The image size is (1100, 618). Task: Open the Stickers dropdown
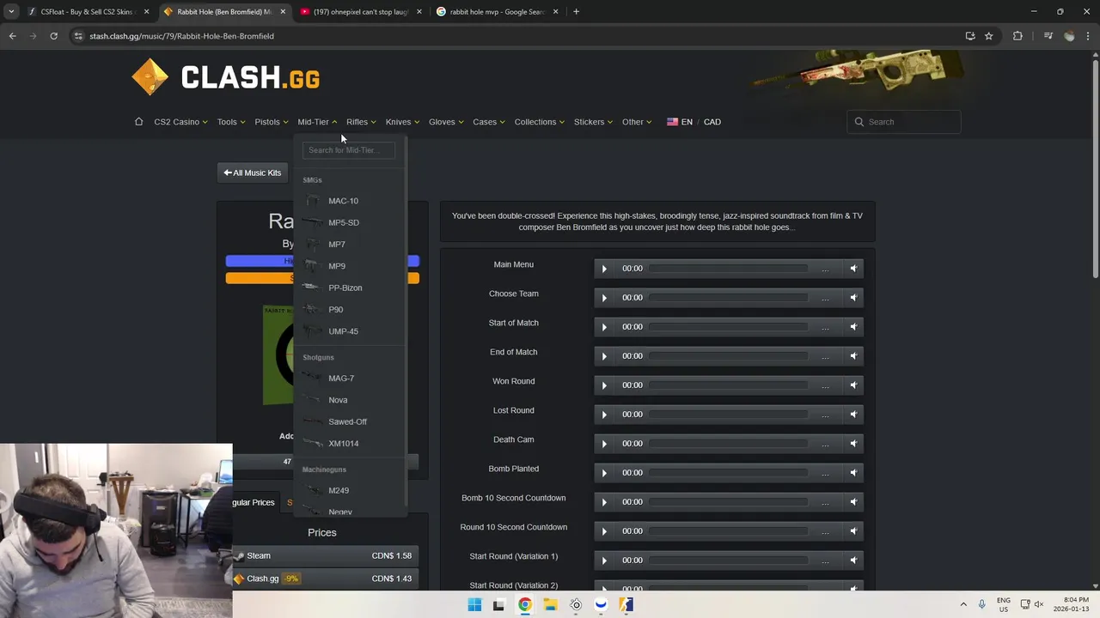point(593,122)
